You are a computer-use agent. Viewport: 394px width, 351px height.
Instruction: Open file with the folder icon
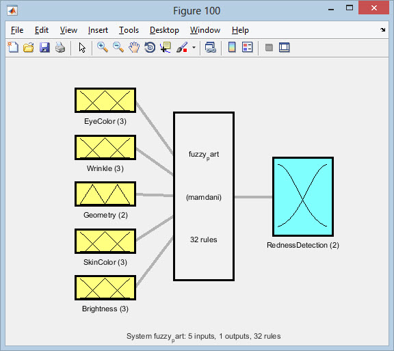point(29,47)
